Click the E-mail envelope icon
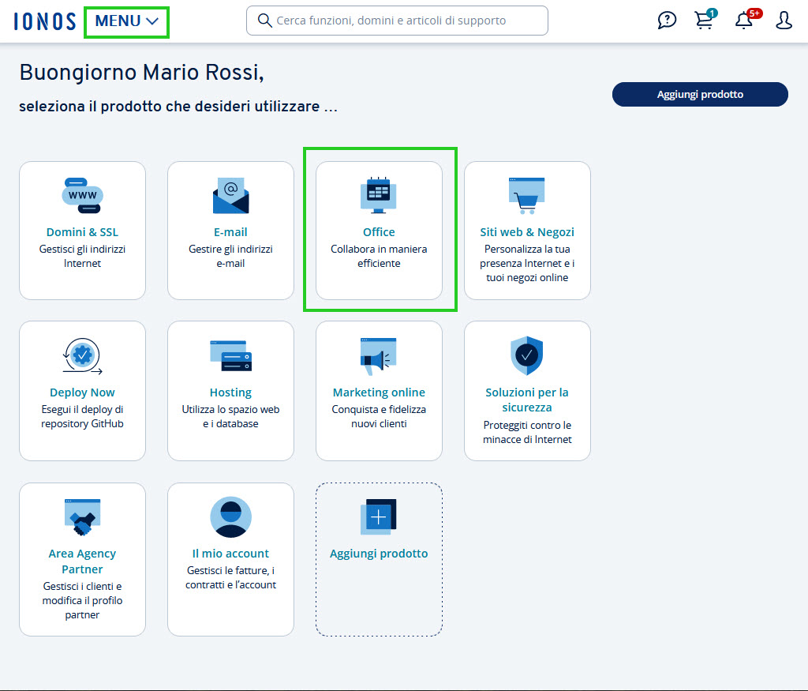Image resolution: width=808 pixels, height=691 pixels. pos(231,195)
